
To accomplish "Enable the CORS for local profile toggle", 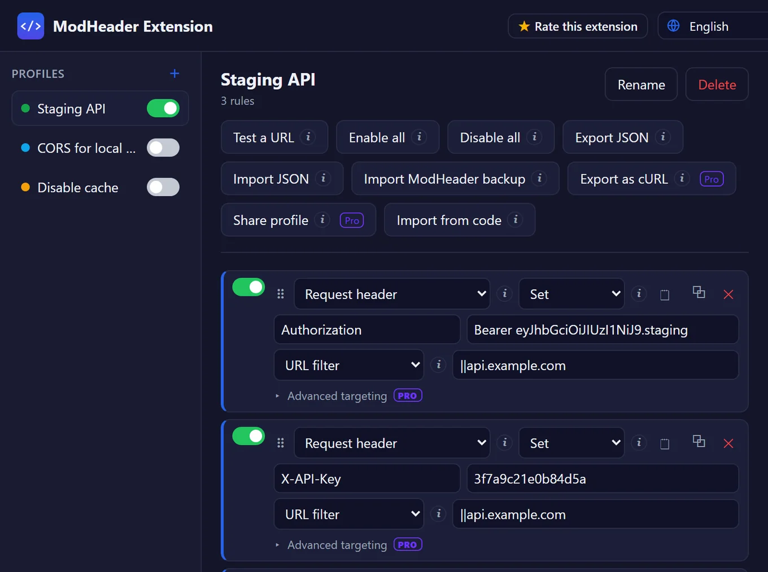I will pyautogui.click(x=163, y=148).
